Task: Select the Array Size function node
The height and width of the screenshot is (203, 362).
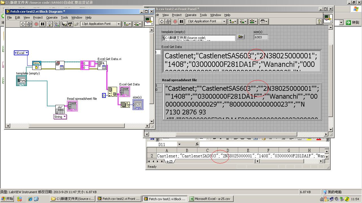Action: pyautogui.click(x=125, y=105)
